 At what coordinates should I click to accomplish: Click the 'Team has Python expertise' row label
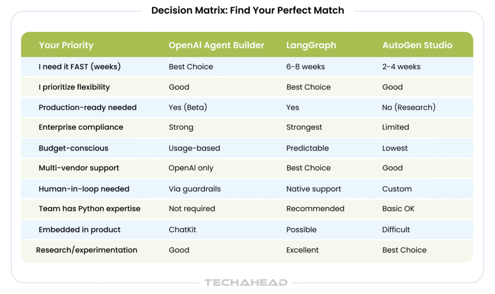[x=89, y=209]
